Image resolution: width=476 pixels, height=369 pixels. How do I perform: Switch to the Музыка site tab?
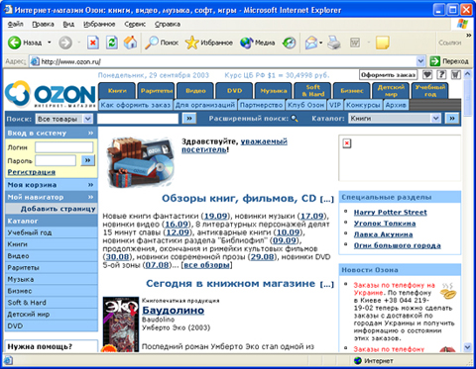pyautogui.click(x=274, y=91)
